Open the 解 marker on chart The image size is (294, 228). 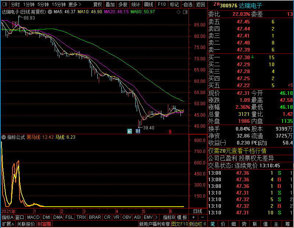[x=130, y=131]
